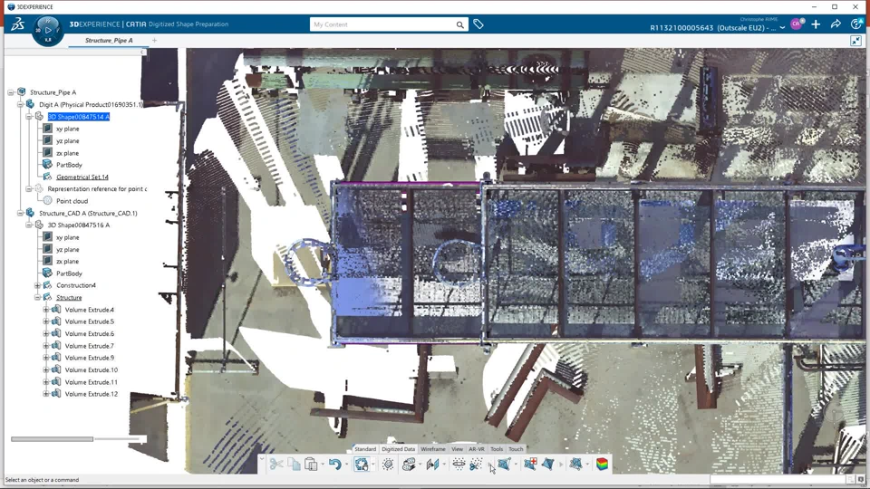Open dropdown arrow next to Paste icon
Viewport: 870px width, 489px height.
pyautogui.click(x=322, y=465)
